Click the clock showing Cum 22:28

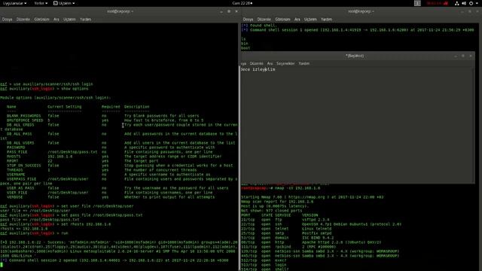(243, 3)
